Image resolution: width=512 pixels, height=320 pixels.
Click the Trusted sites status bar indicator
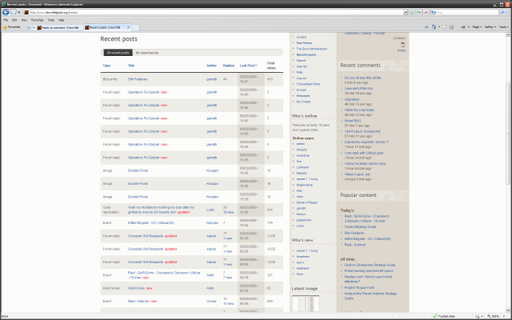[x=443, y=316]
